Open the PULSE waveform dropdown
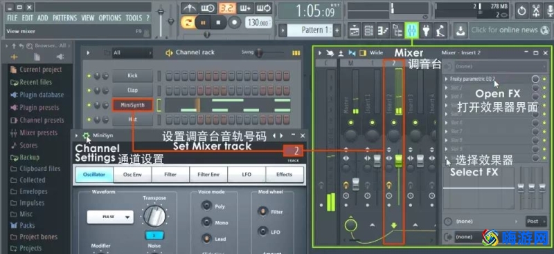The image size is (554, 254). pyautogui.click(x=110, y=217)
